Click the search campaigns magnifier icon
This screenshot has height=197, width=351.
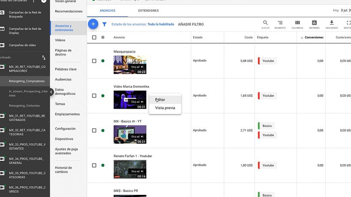(x=2, y=13)
